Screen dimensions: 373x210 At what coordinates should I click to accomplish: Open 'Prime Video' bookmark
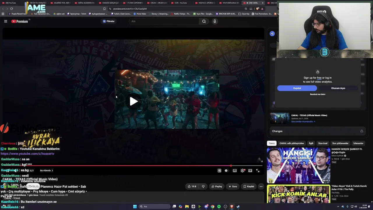140,14
